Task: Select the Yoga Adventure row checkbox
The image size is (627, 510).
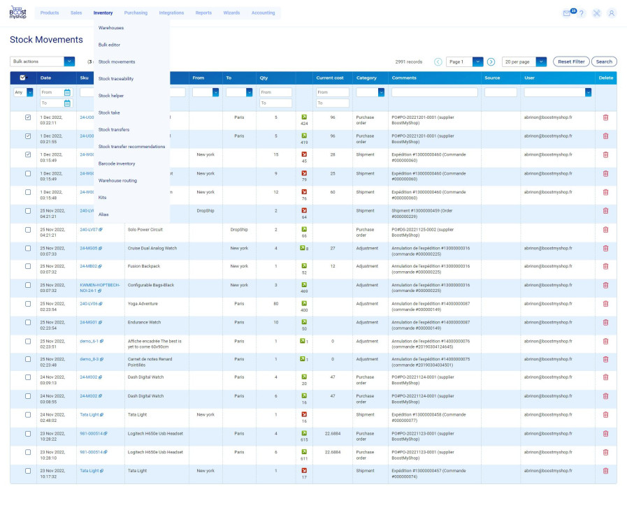Action: [28, 304]
